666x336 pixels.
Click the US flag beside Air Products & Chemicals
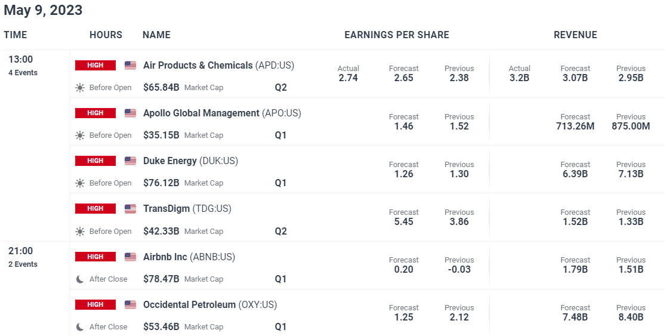[131, 65]
